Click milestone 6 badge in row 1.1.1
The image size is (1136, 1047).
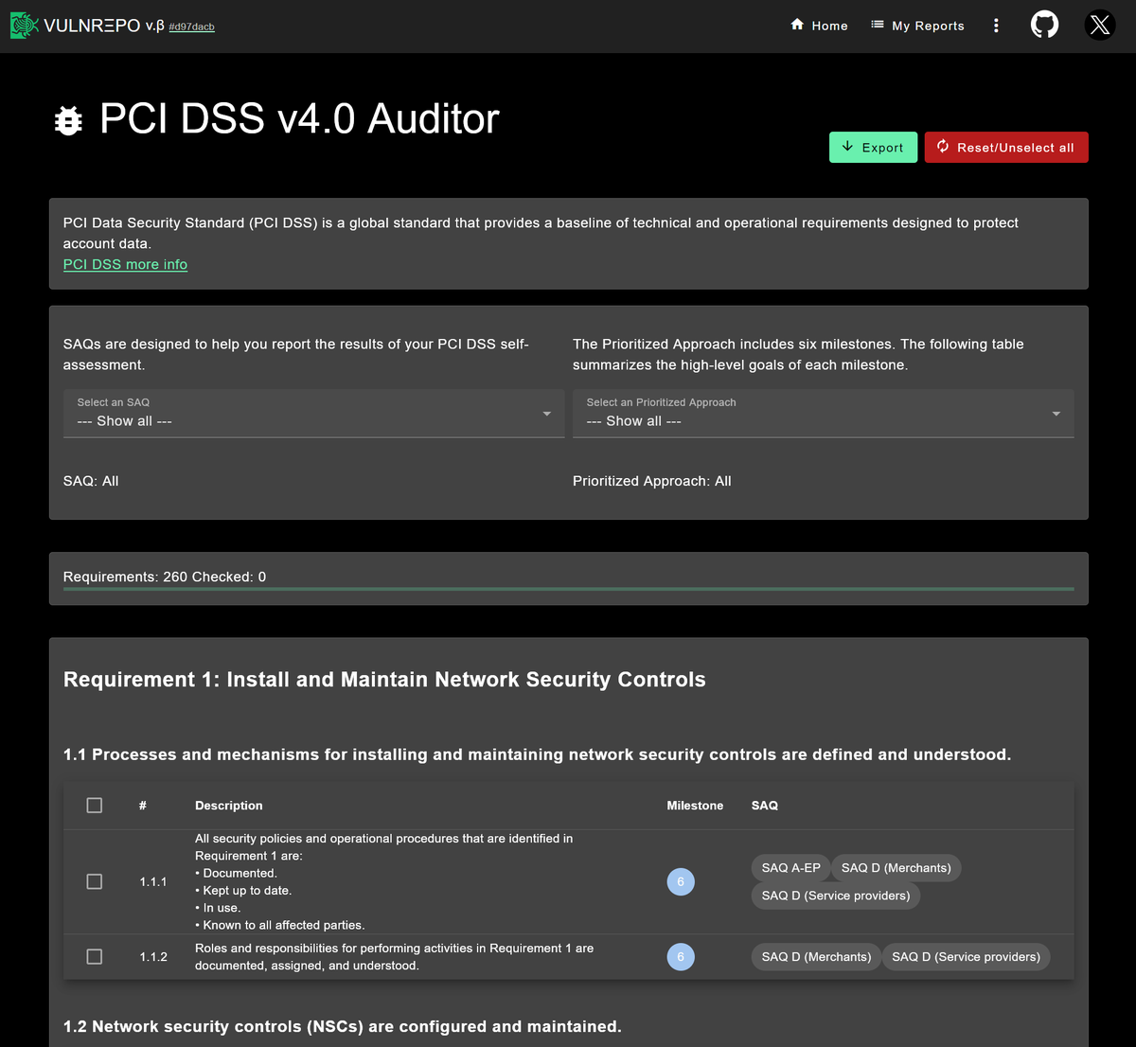[x=681, y=882]
